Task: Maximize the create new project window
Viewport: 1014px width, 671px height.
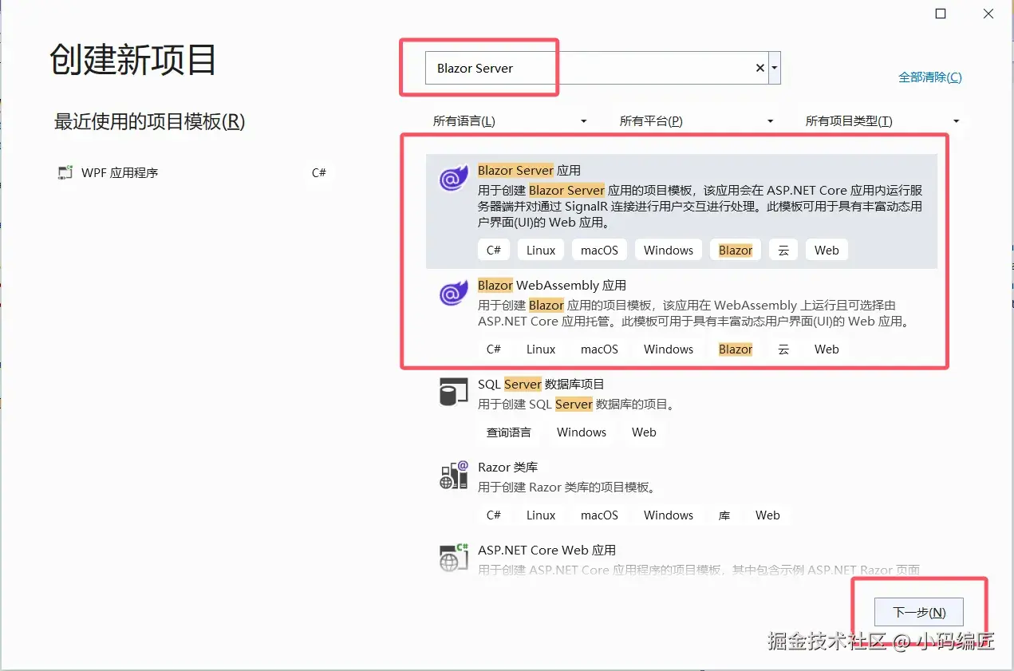Action: 941,14
